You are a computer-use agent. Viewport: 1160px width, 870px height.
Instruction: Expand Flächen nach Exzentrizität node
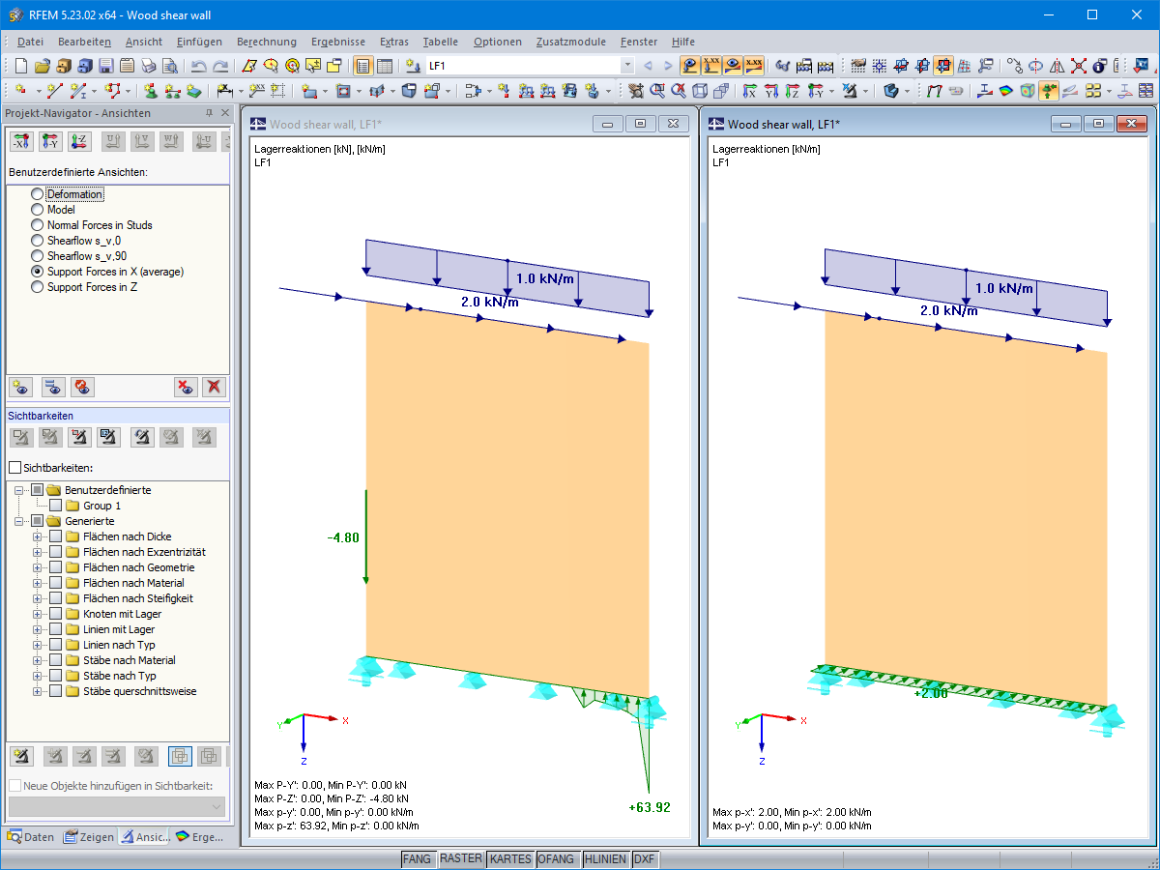(38, 552)
